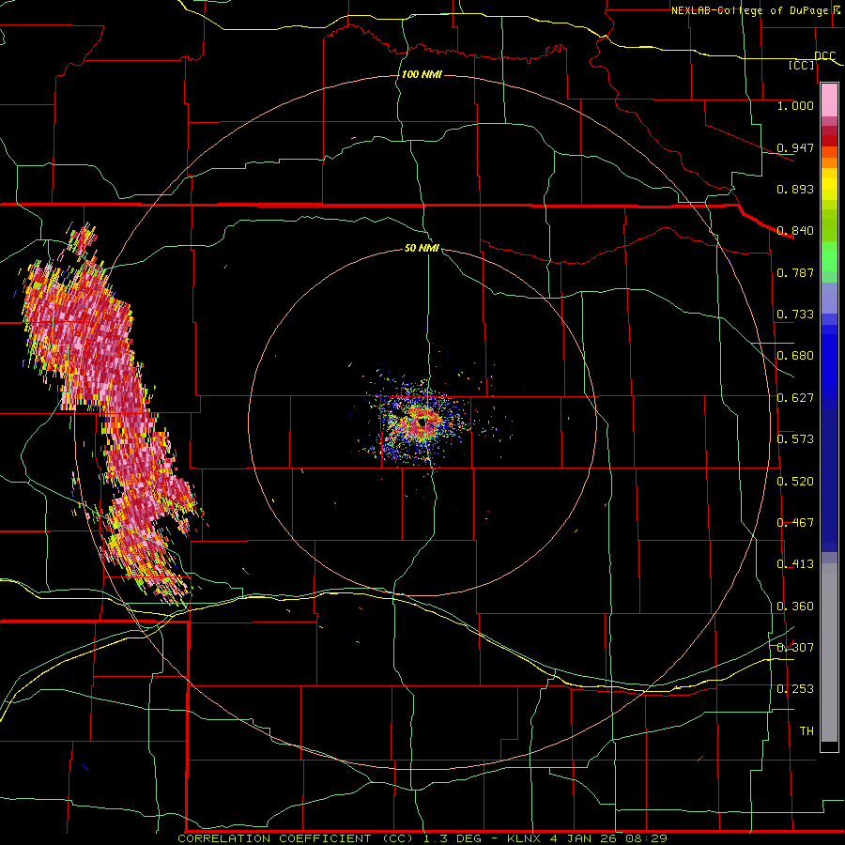Screen dimensions: 845x845
Task: Click the TH label at the scale bottom
Action: [807, 731]
